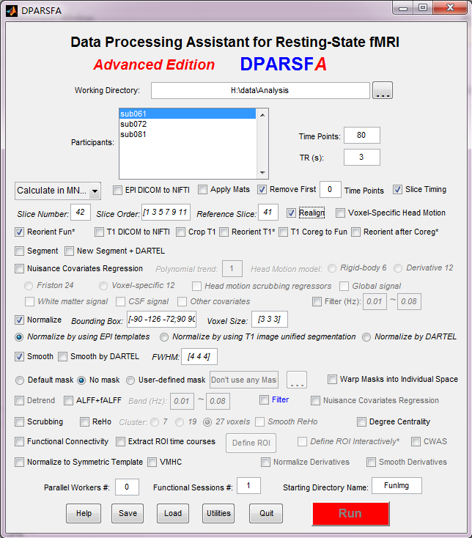This screenshot has height=538, width=472.
Task: Enable Crop T1 checkbox
Action: [181, 232]
